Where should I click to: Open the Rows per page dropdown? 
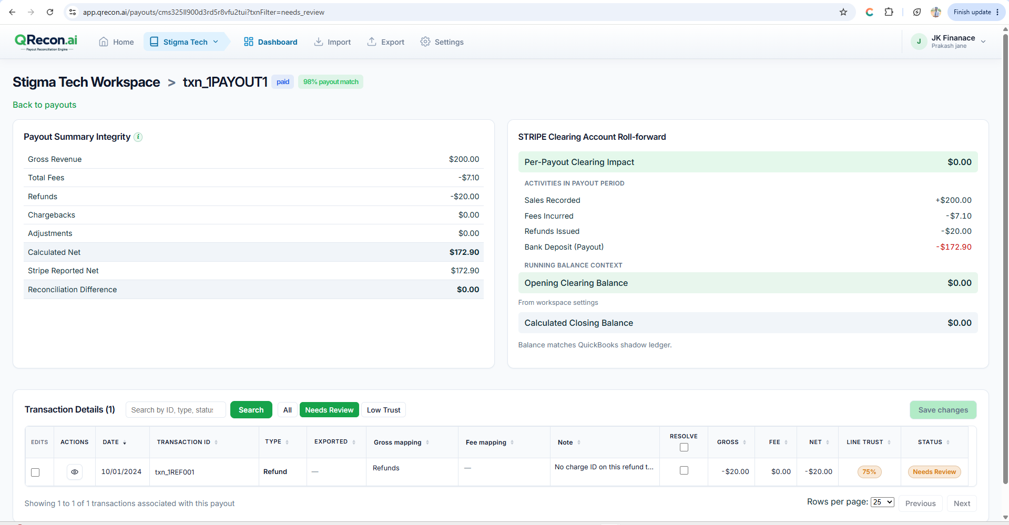882,502
